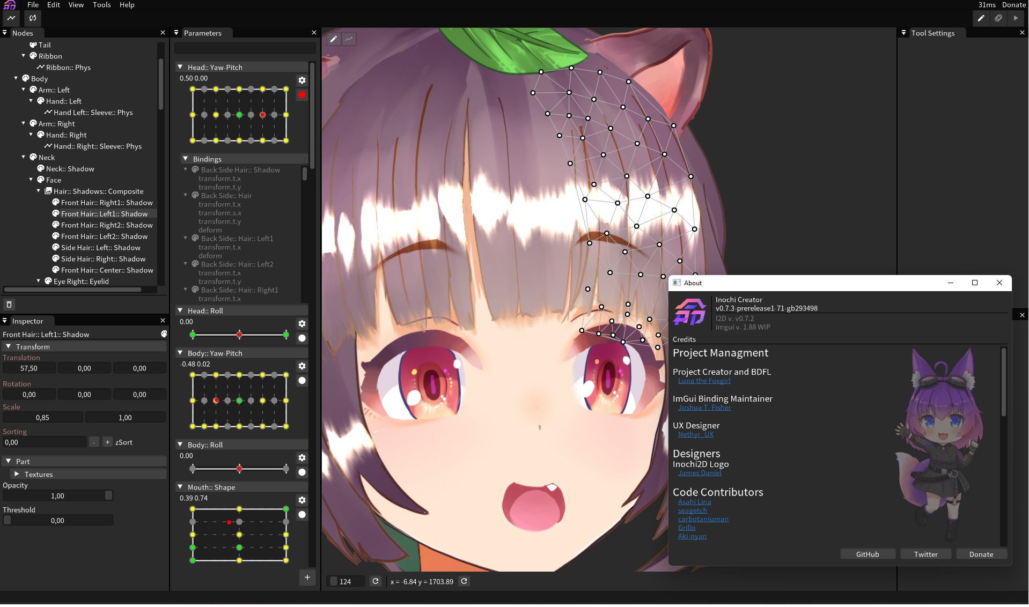The width and height of the screenshot is (1029, 607).
Task: Toggle the record circle for Body:: Roll
Action: tap(302, 472)
